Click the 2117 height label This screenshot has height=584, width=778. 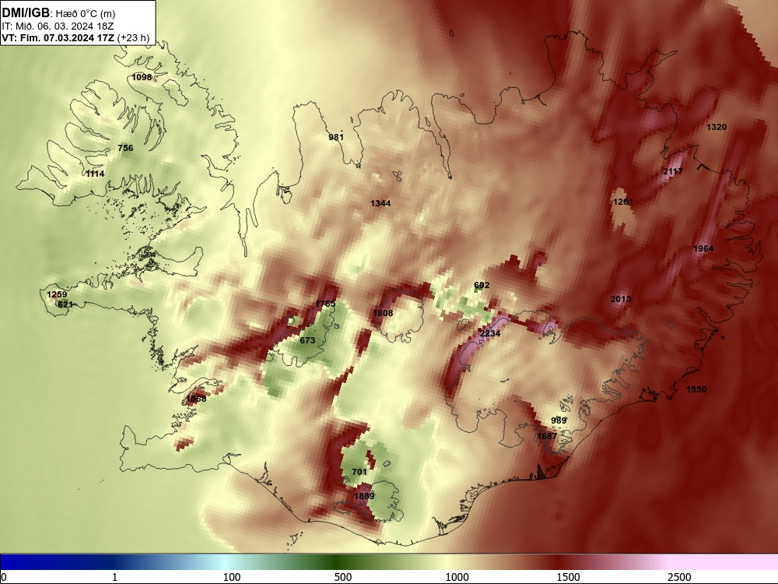[673, 171]
